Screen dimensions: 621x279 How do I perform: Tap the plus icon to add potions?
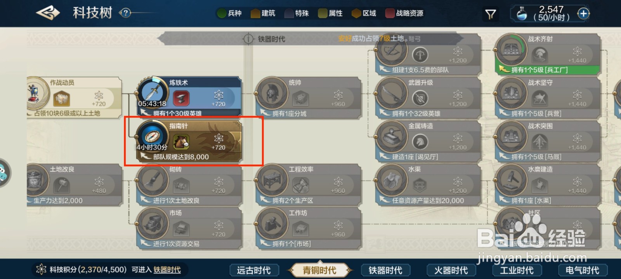583,14
